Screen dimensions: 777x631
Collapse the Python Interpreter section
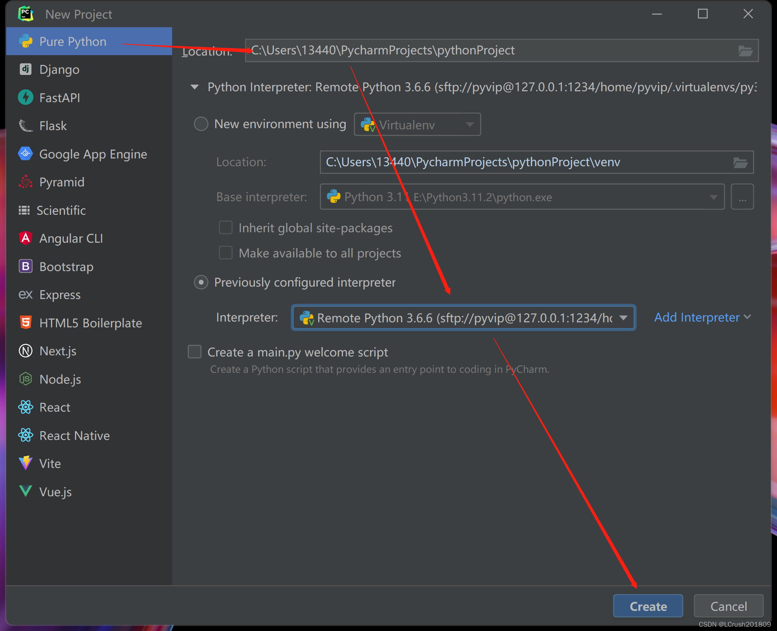(x=194, y=87)
